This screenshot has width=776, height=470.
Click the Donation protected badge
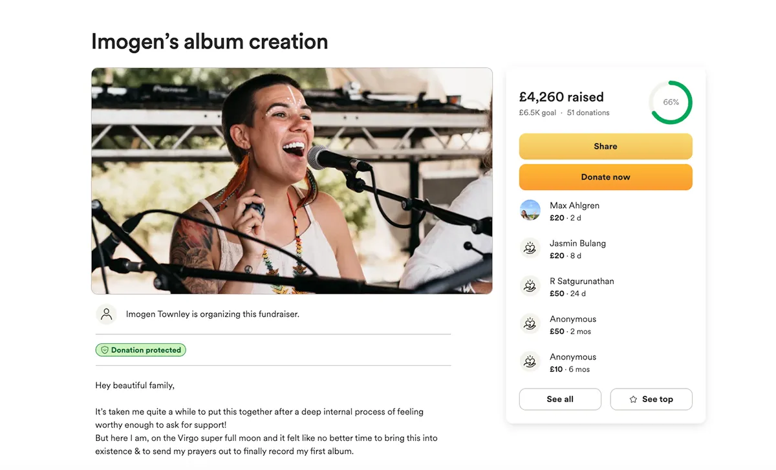click(x=141, y=350)
